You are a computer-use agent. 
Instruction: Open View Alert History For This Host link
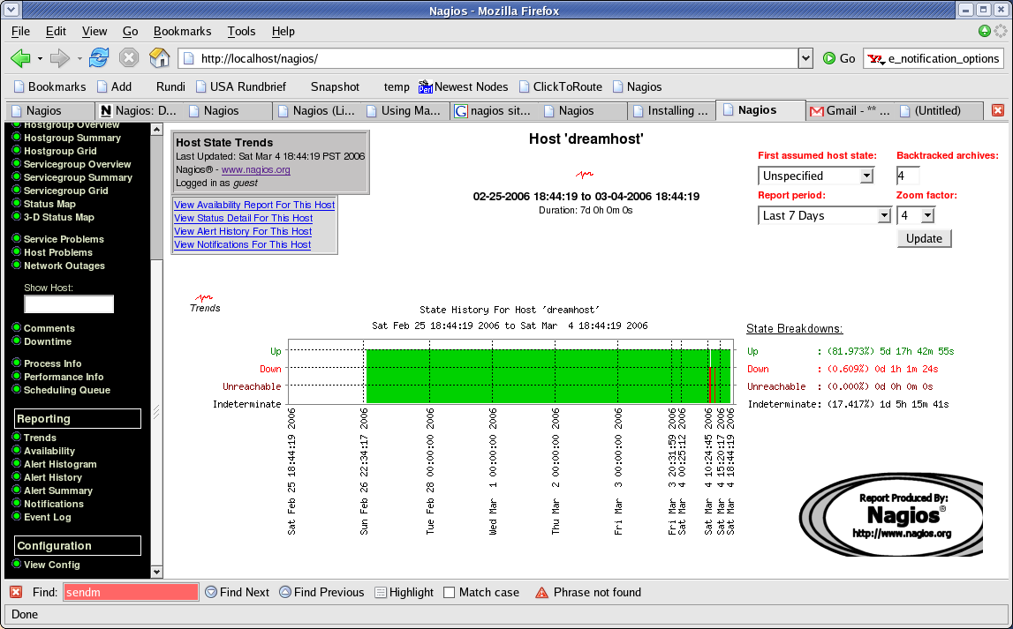pyautogui.click(x=243, y=231)
